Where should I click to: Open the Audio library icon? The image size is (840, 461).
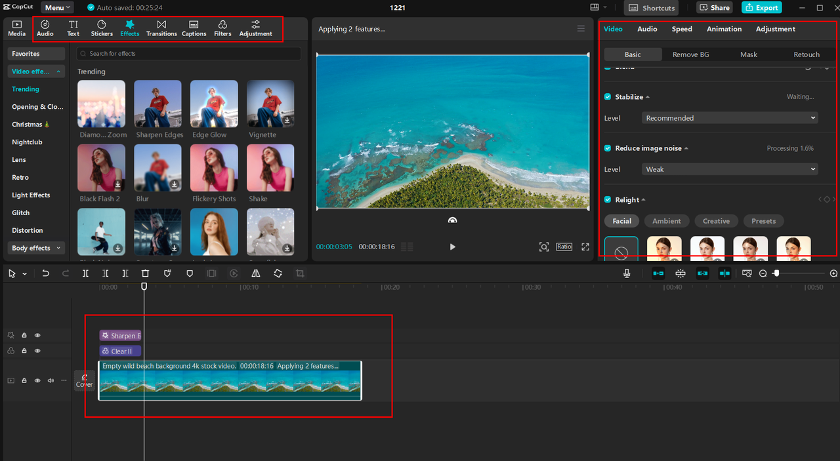(x=45, y=28)
